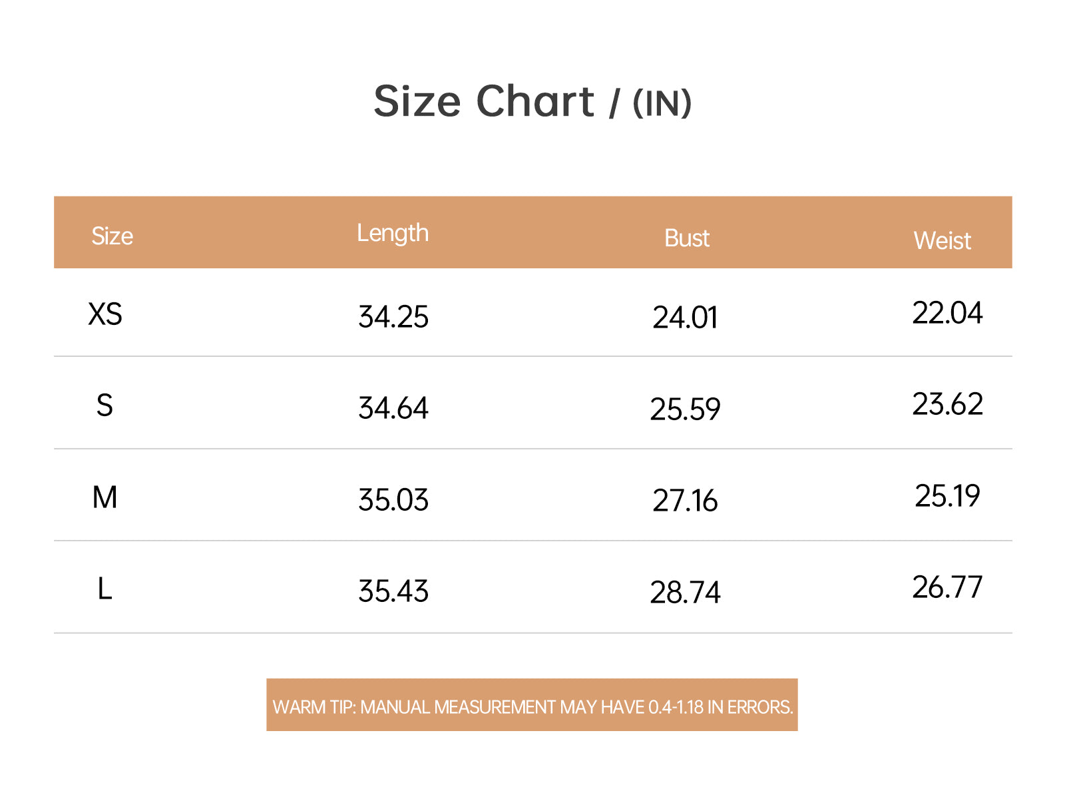Click XS bust value 24.01
1065x799 pixels.
pos(685,318)
